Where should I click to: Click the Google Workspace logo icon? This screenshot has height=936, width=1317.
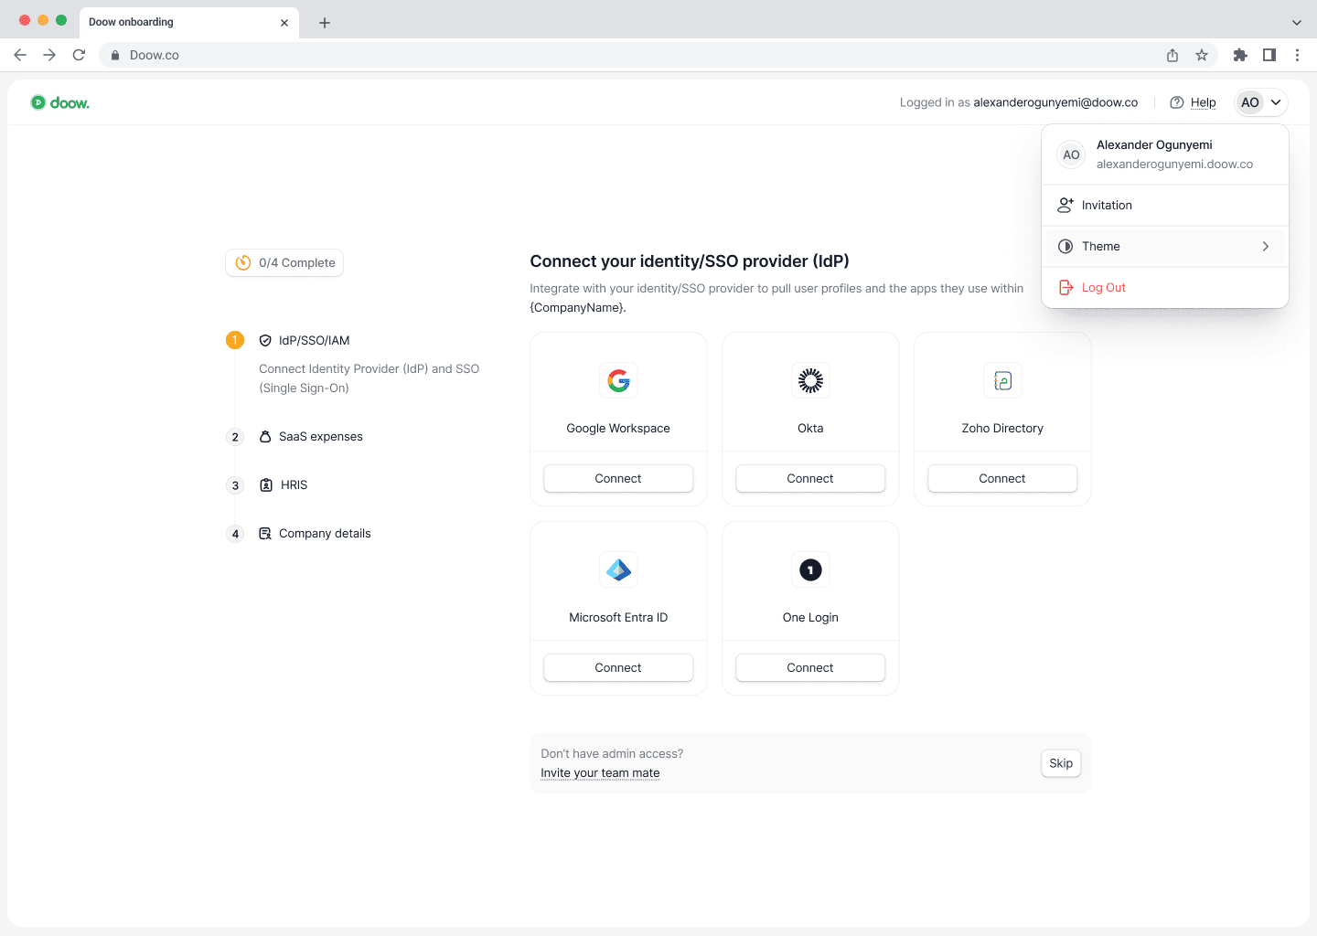(618, 380)
